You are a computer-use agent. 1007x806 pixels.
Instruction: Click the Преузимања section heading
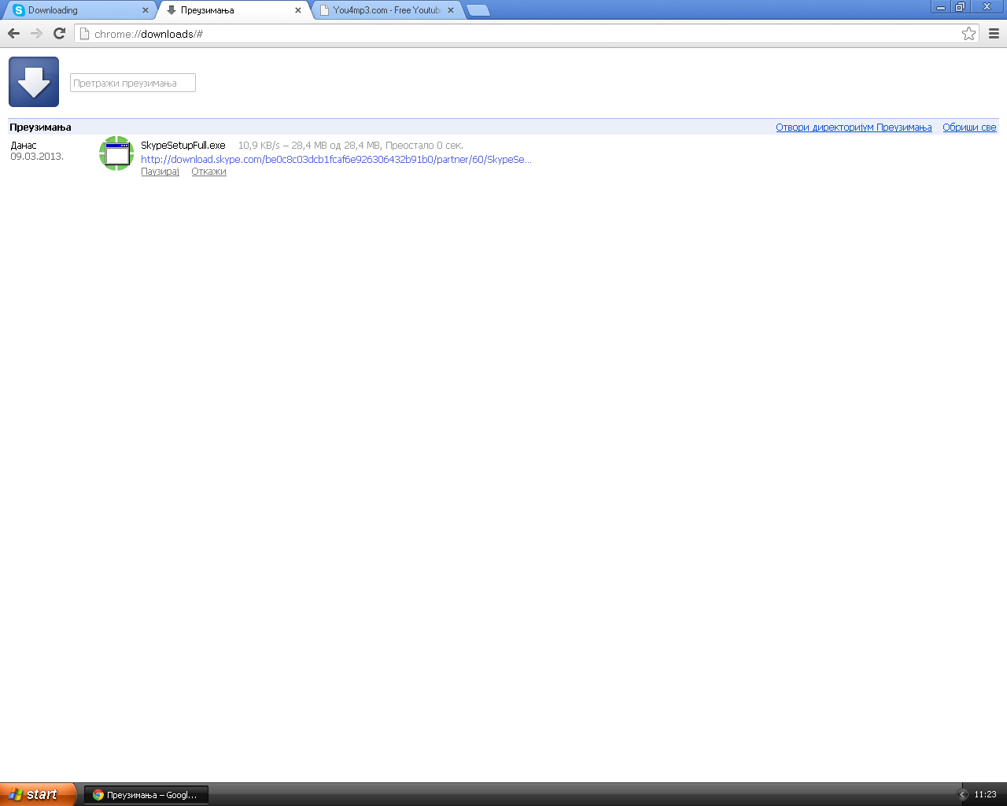point(40,128)
